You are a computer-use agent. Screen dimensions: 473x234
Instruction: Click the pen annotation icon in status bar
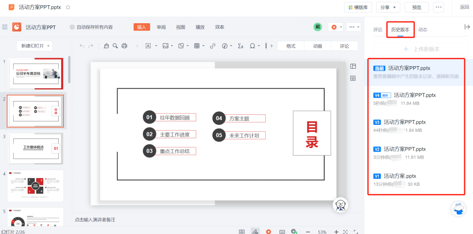[255, 231]
